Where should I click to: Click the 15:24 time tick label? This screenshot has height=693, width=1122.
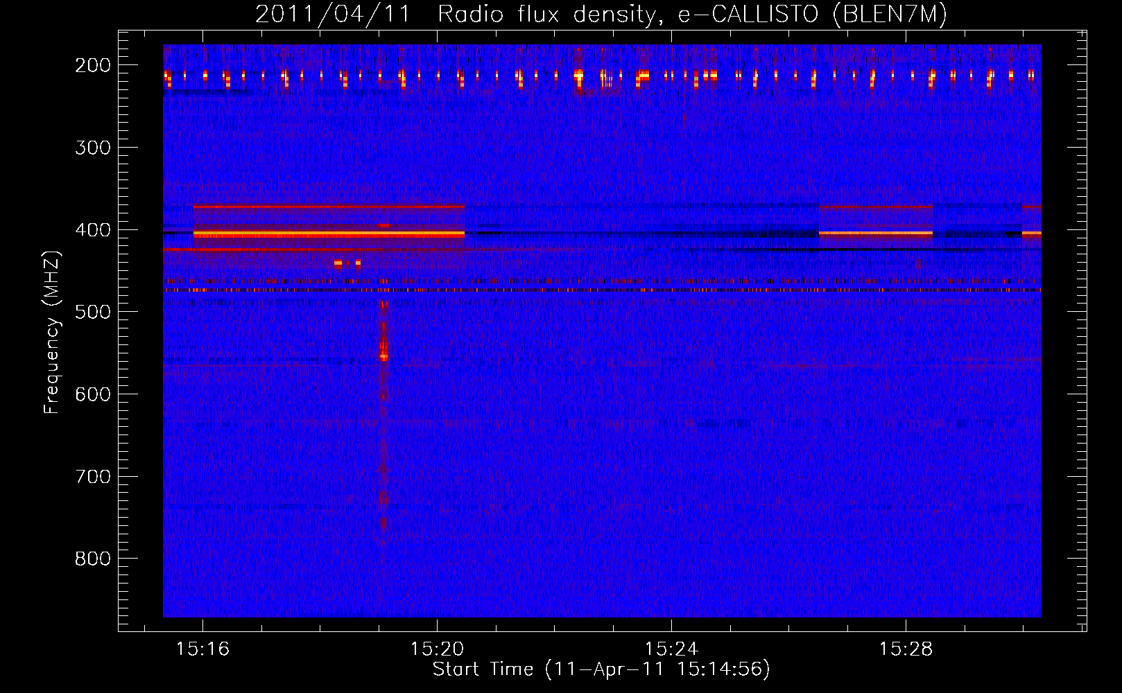671,649
